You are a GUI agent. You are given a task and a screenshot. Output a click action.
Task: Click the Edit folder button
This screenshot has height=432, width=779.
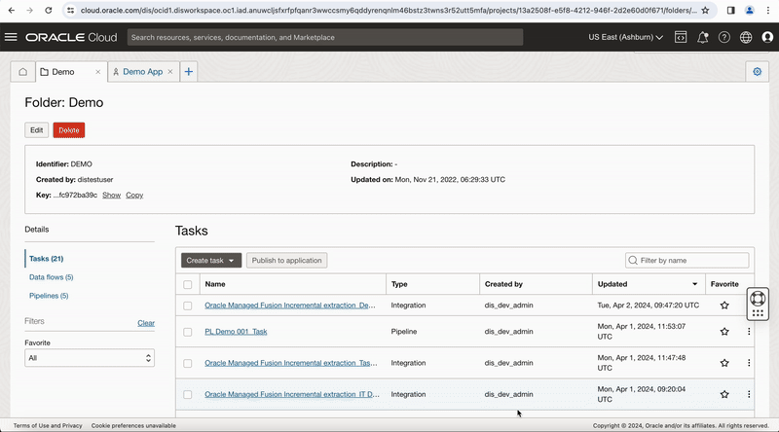pyautogui.click(x=37, y=130)
